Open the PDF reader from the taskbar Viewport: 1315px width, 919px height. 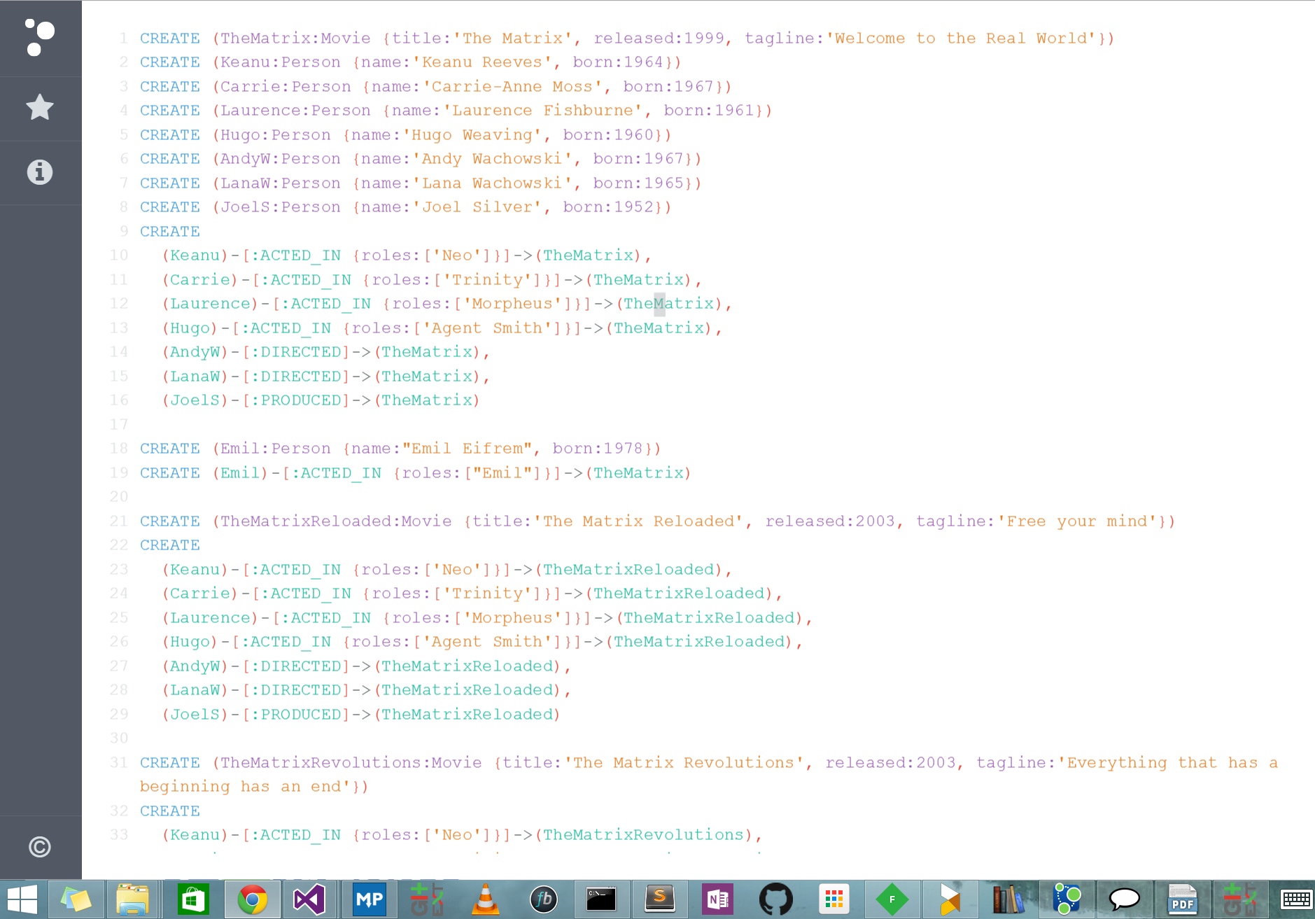[x=1183, y=899]
